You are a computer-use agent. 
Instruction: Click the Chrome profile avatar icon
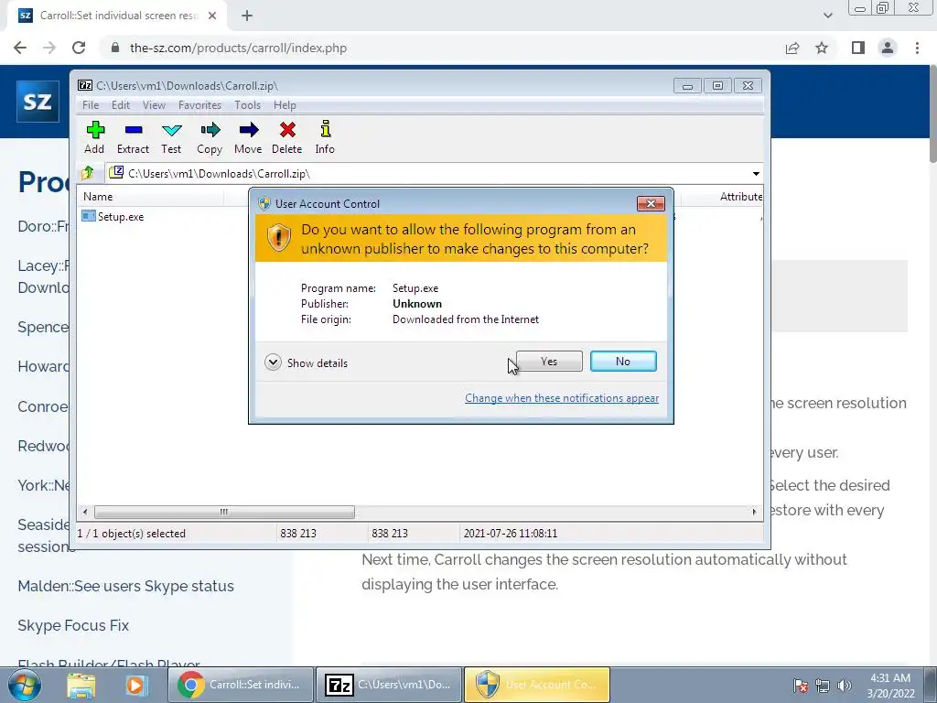coord(888,48)
